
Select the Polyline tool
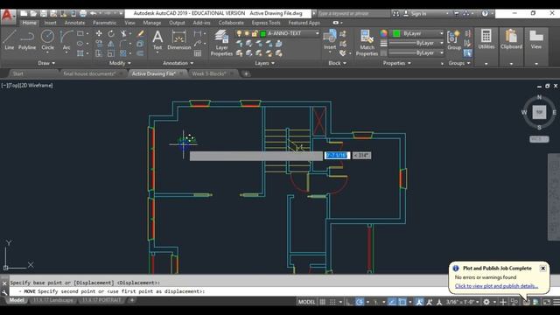pyautogui.click(x=27, y=39)
